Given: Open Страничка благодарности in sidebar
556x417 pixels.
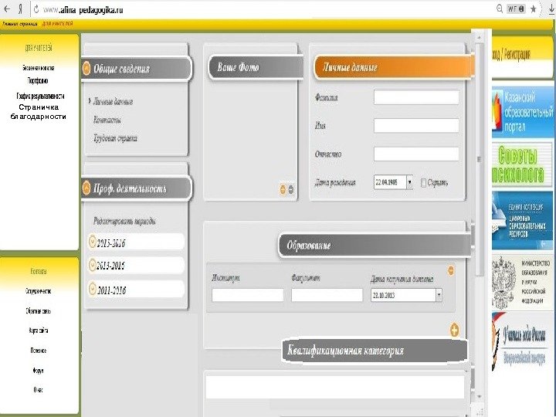Looking at the screenshot, I should tap(39, 112).
